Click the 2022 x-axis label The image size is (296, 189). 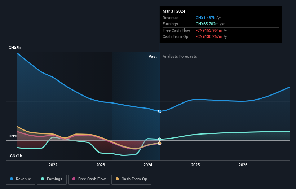(x=53, y=165)
